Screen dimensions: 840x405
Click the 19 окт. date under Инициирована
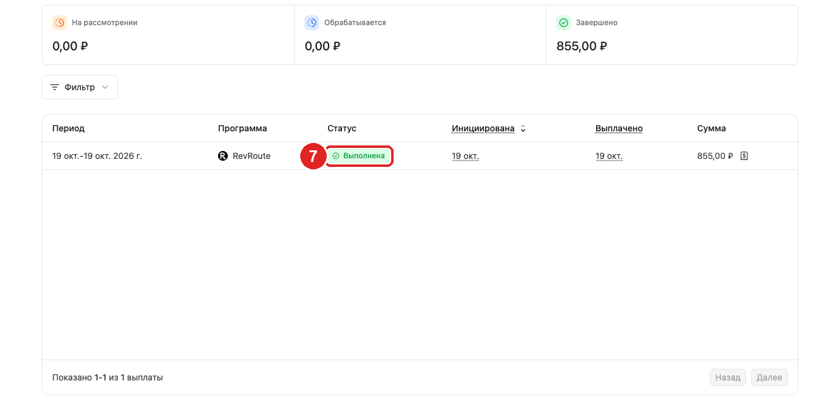point(465,156)
